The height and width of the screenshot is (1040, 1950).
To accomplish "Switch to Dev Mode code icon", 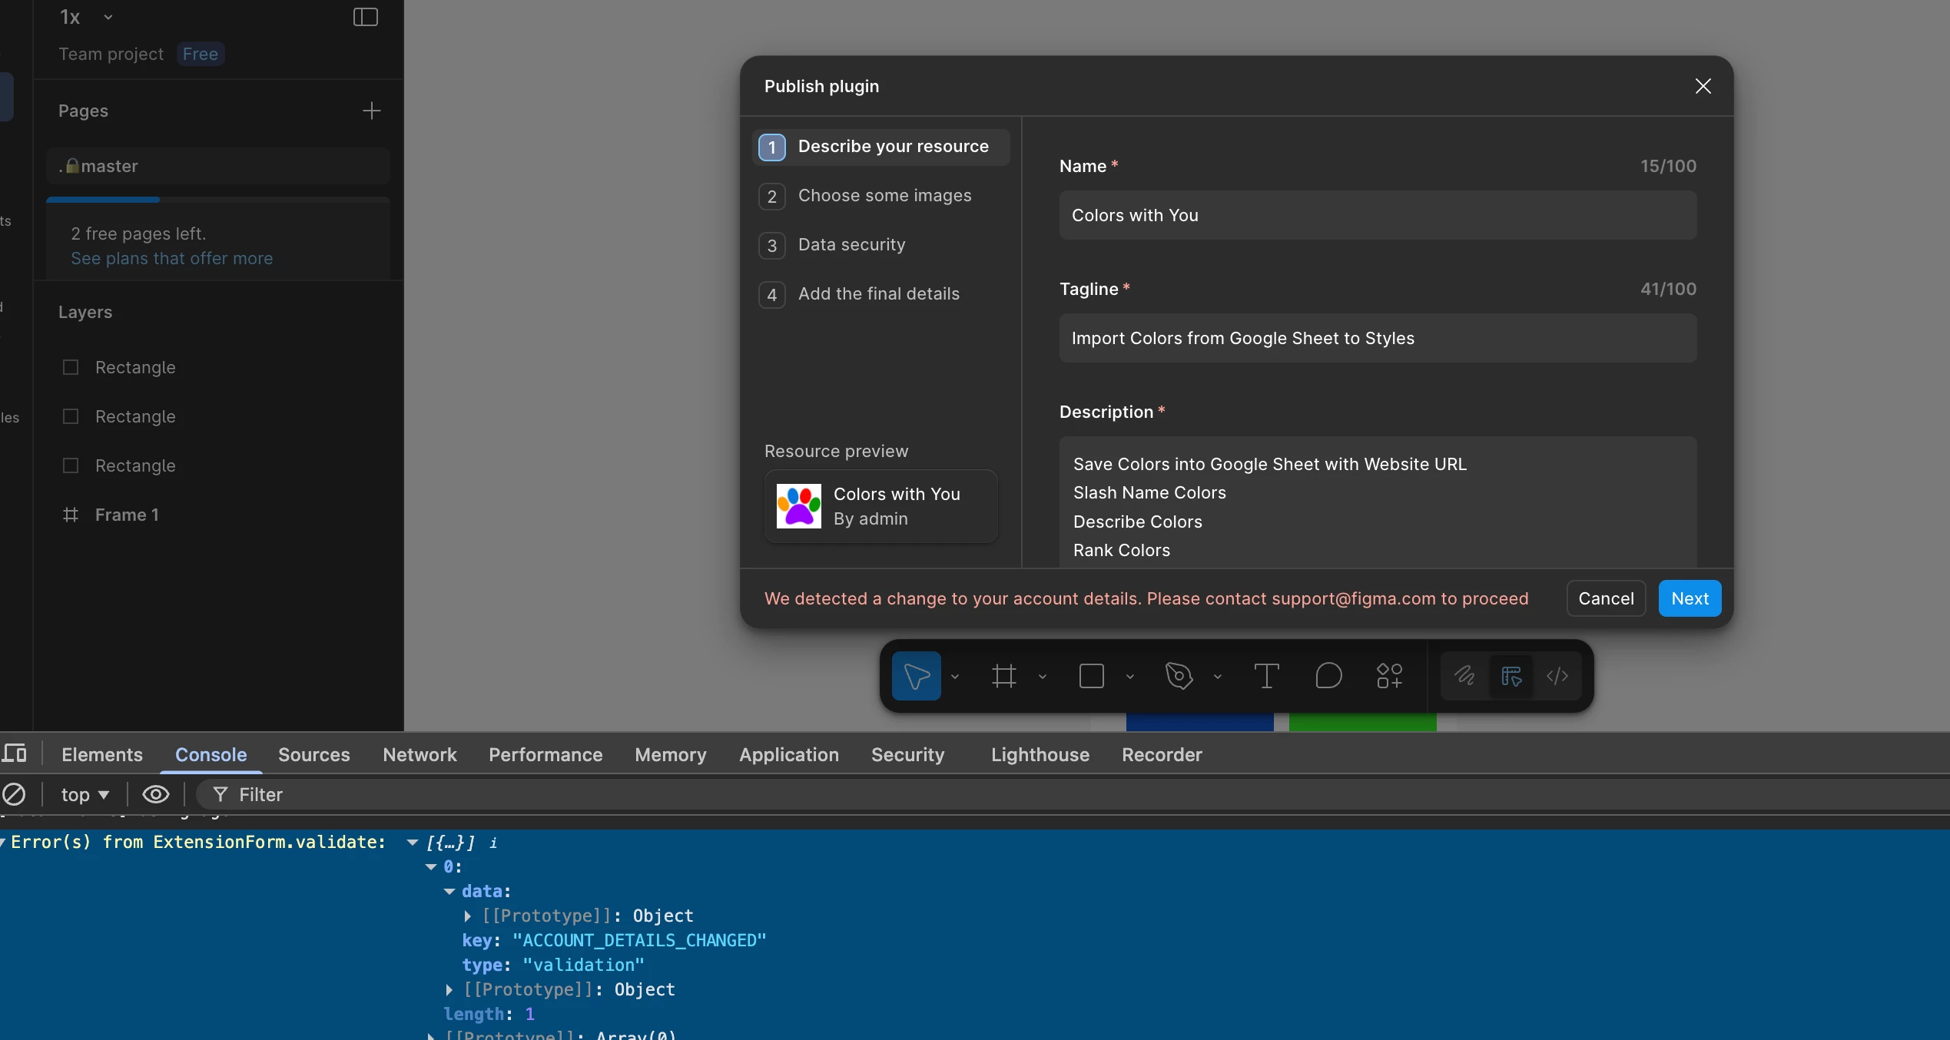I will coord(1557,676).
